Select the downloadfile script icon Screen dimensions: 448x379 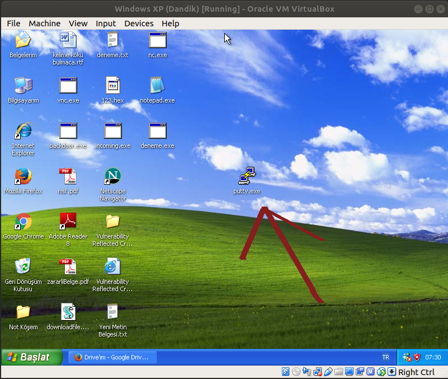click(68, 312)
